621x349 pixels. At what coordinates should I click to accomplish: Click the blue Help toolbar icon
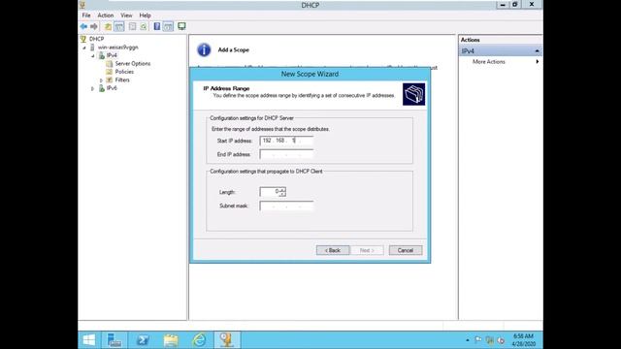157,26
